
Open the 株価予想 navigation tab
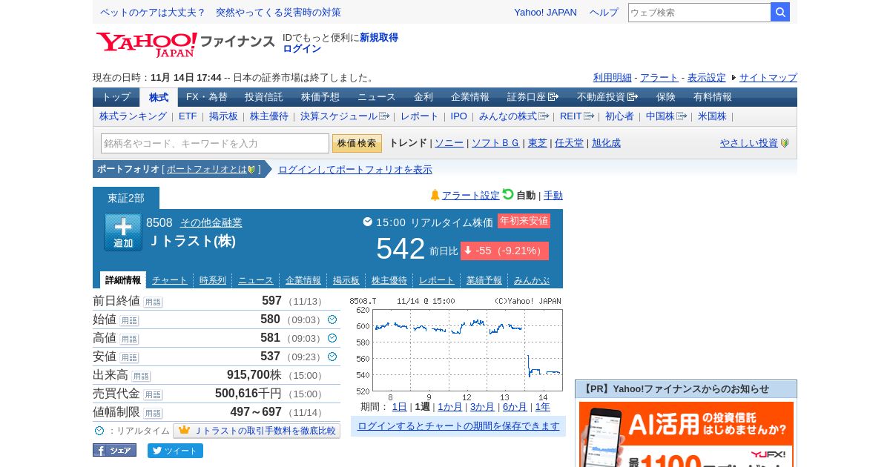(x=320, y=97)
